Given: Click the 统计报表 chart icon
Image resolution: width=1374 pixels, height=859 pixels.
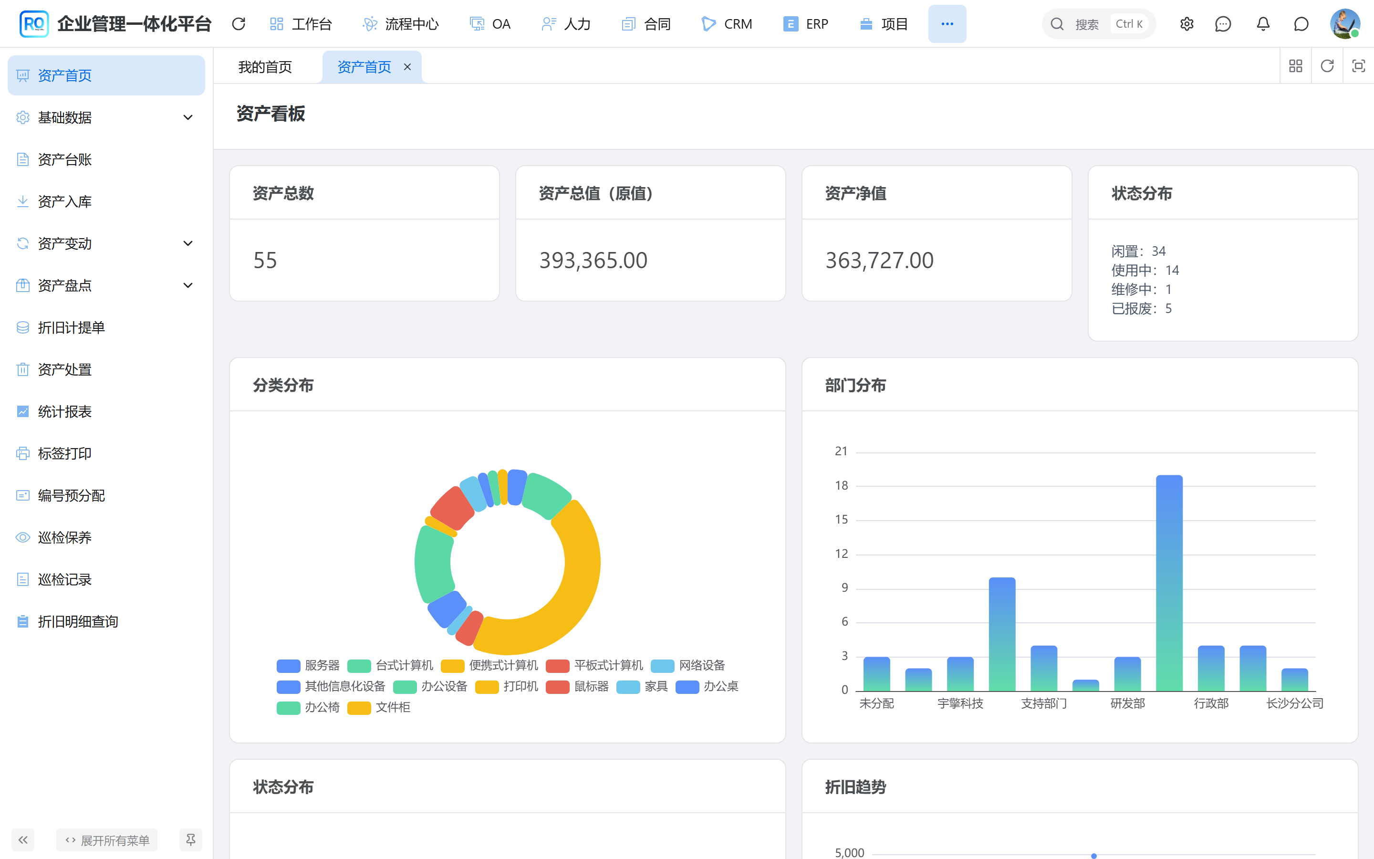Looking at the screenshot, I should [x=23, y=412].
